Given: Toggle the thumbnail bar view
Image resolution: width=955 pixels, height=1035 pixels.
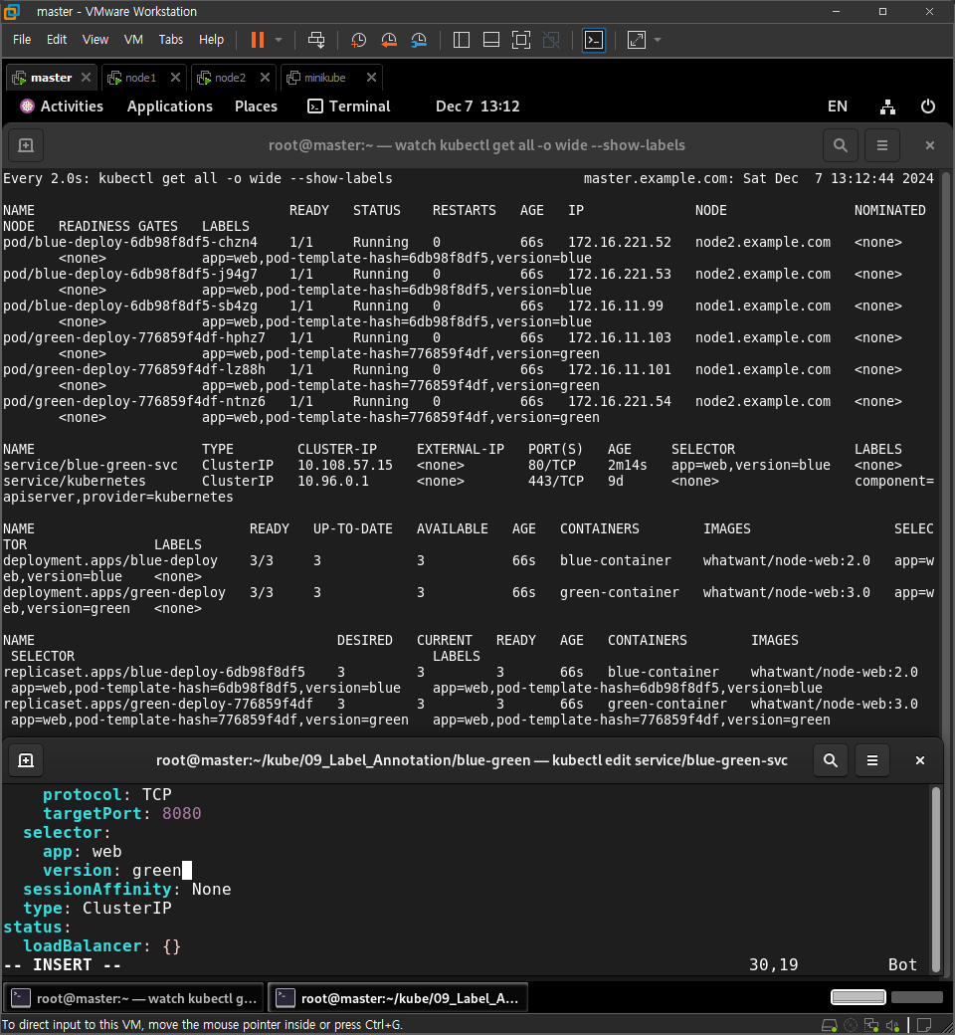Looking at the screenshot, I should coord(491,40).
